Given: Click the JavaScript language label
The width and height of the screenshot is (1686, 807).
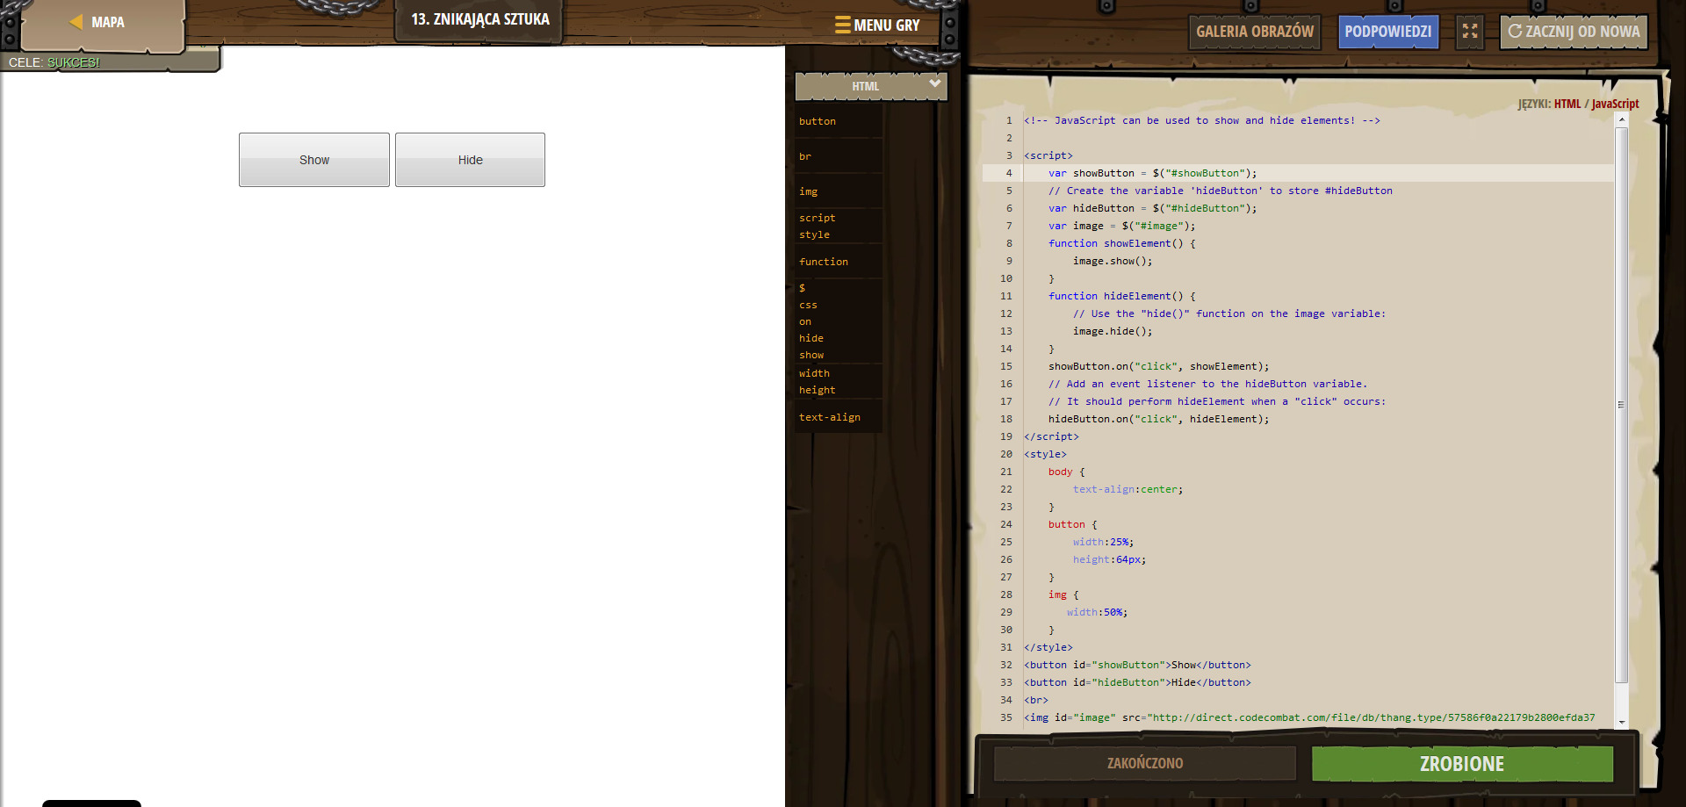Looking at the screenshot, I should coord(1615,104).
